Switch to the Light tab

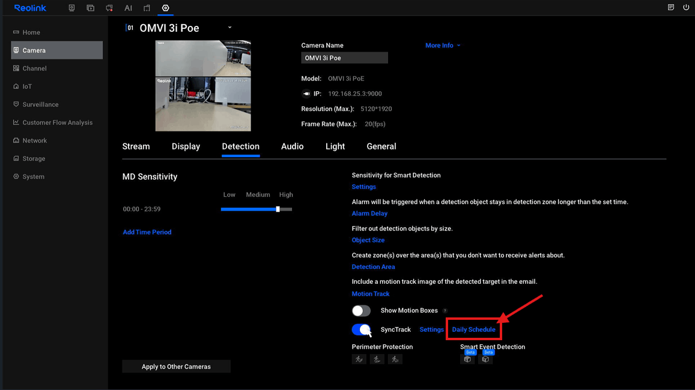tap(335, 146)
